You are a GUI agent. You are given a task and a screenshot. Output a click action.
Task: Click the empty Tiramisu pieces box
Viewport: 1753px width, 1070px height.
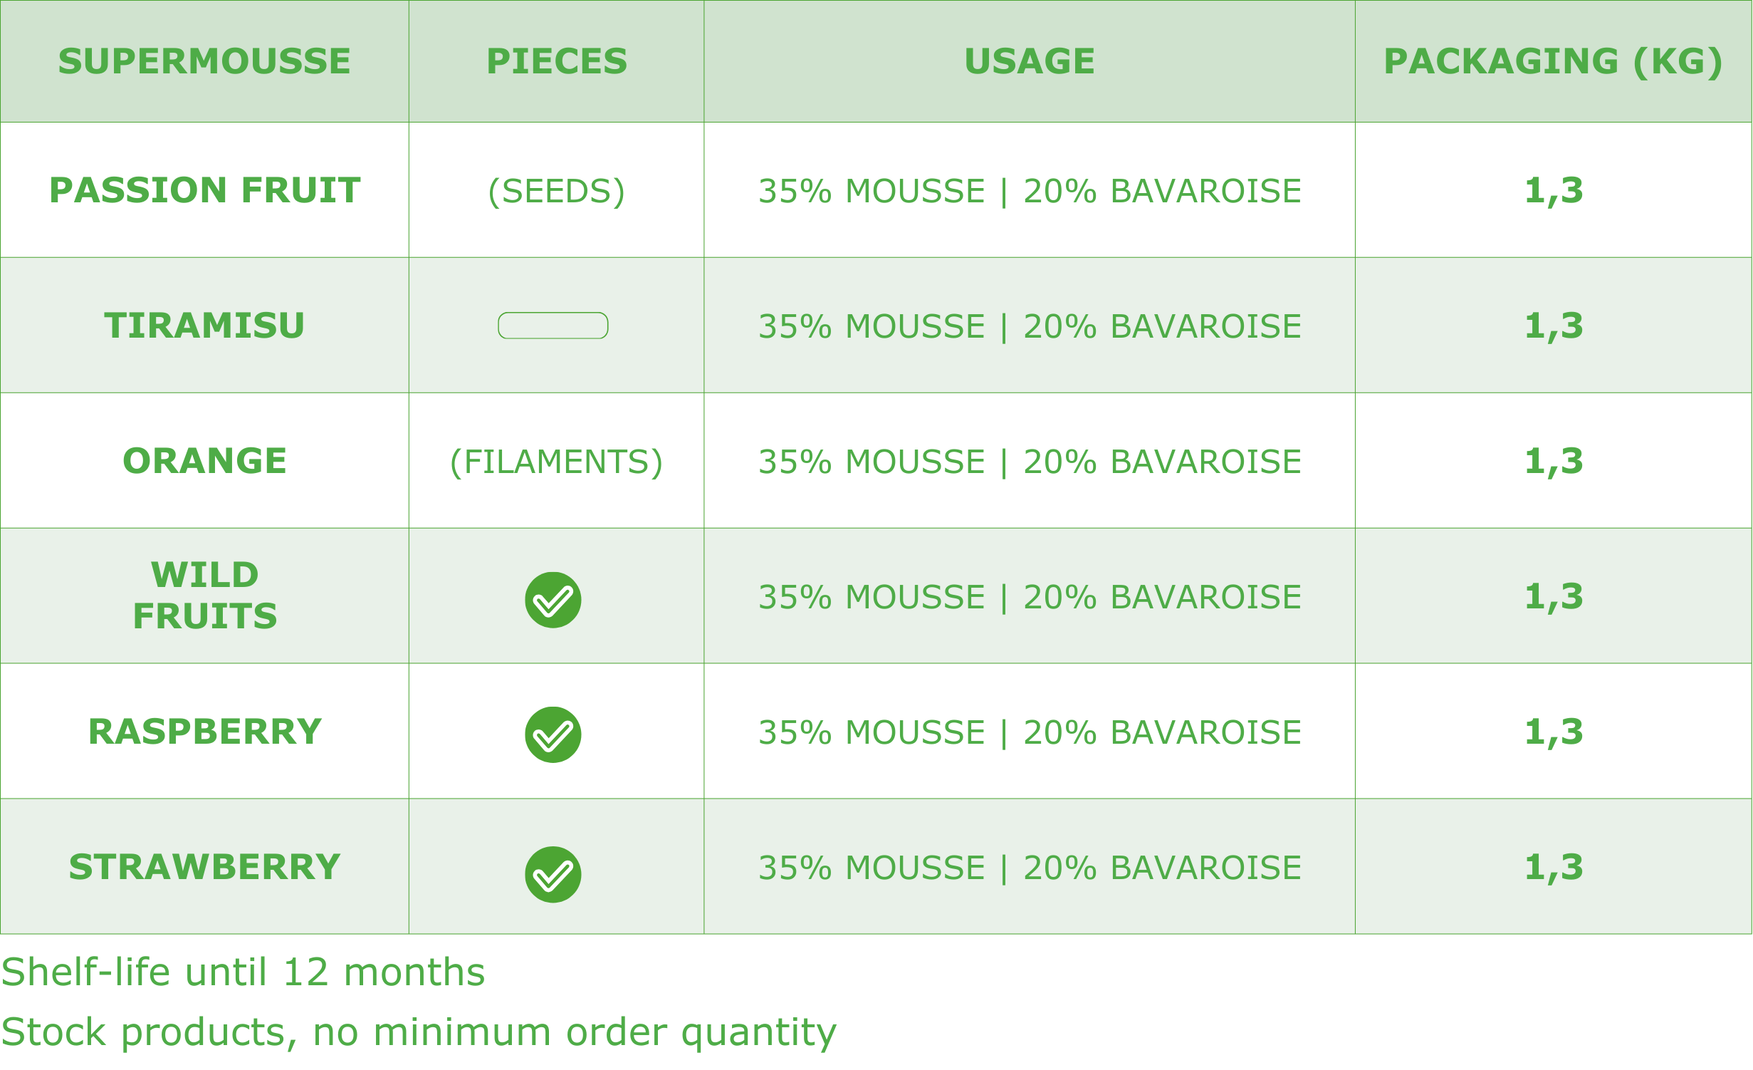pos(553,326)
